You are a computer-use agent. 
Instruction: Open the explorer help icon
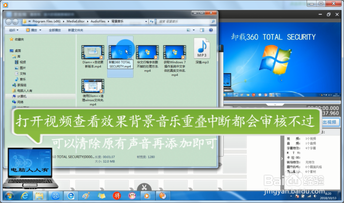click(211, 30)
